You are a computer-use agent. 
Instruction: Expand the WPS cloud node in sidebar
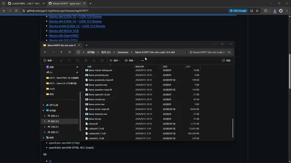click(x=44, y=105)
